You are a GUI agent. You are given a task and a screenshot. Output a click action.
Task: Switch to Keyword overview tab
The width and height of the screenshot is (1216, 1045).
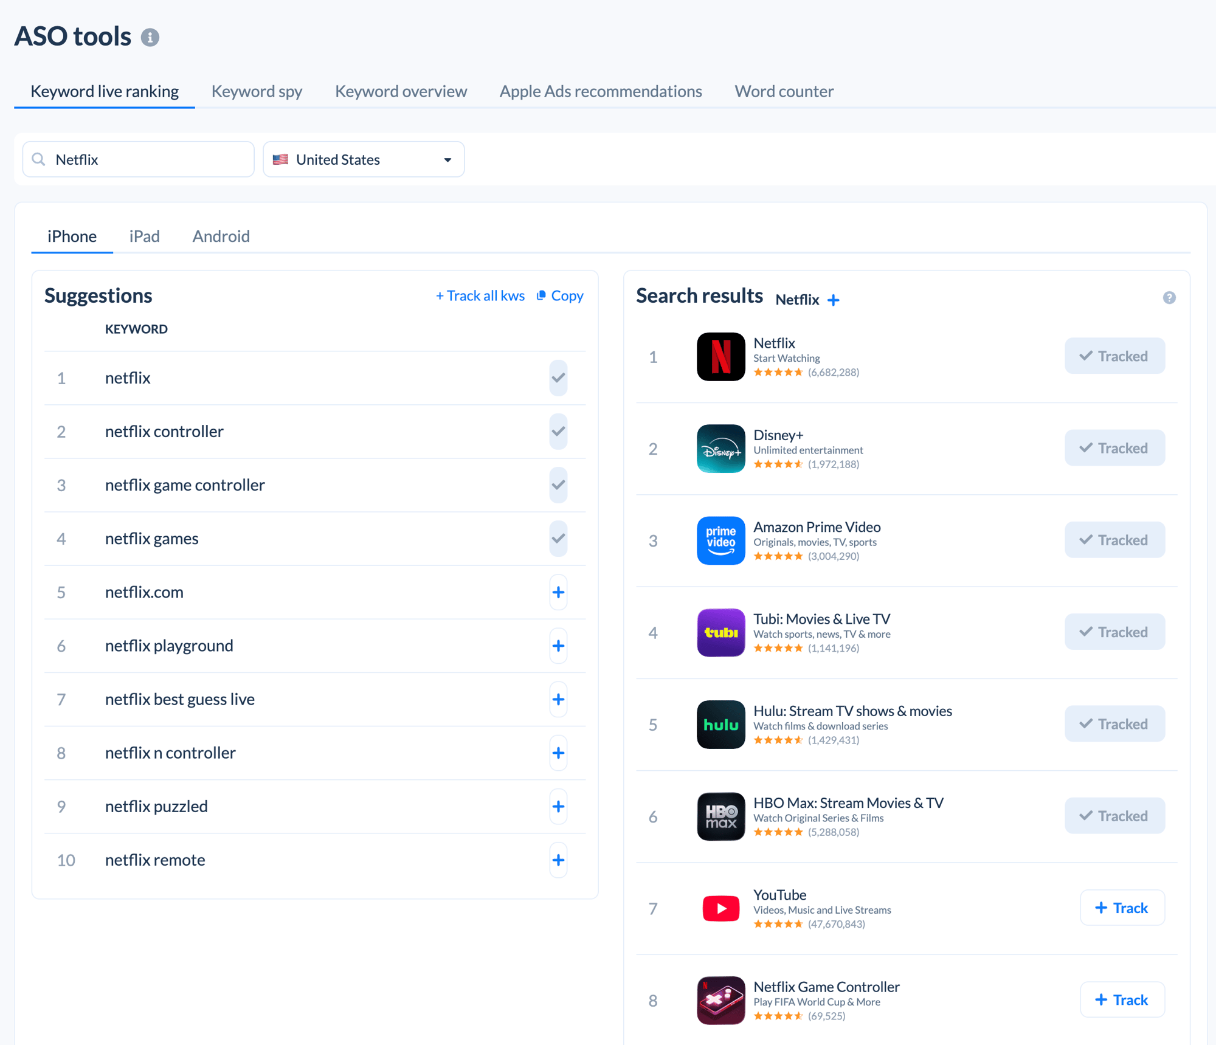(401, 91)
